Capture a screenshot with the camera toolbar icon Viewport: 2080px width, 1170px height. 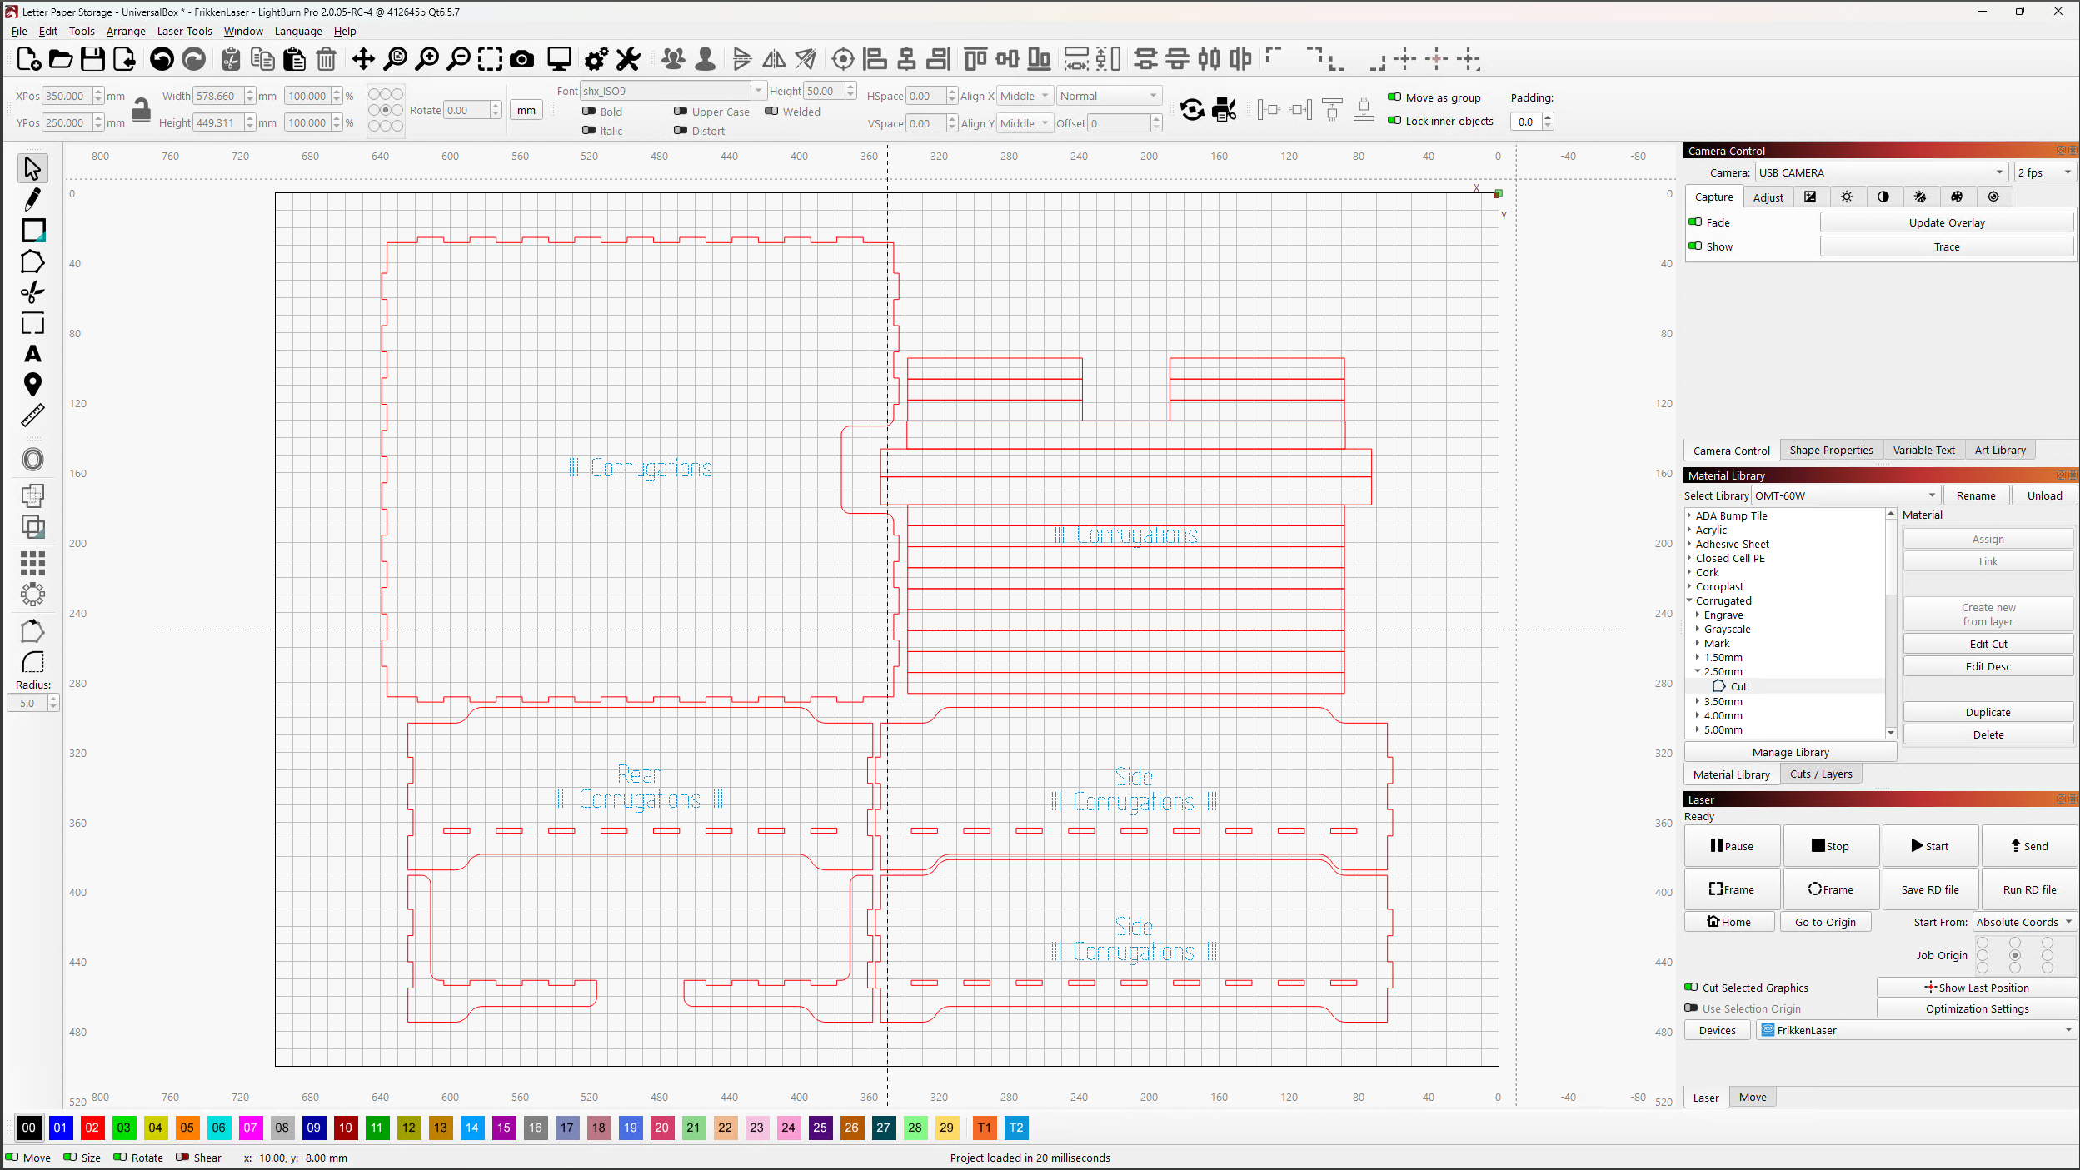[x=521, y=59]
